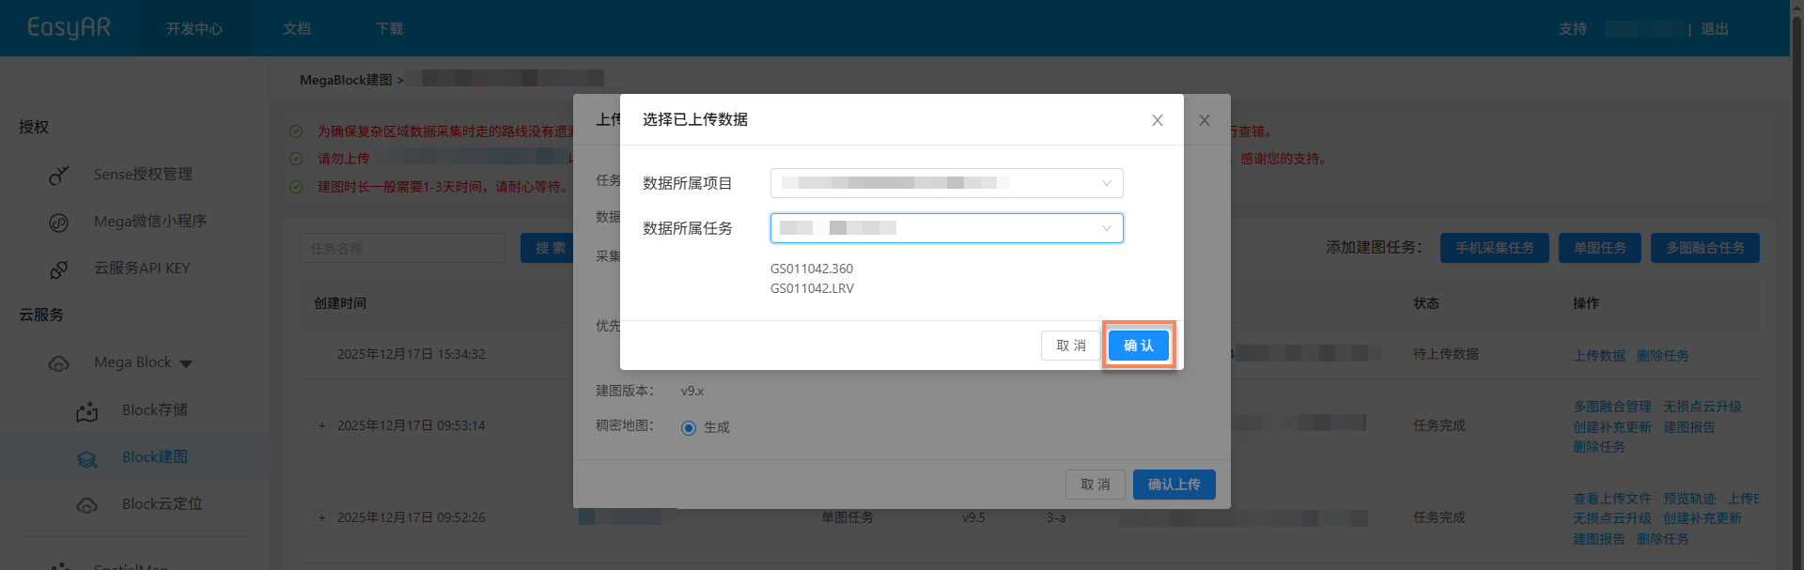Click 取消 in the data-selection dialog
The image size is (1804, 570).
click(x=1071, y=346)
